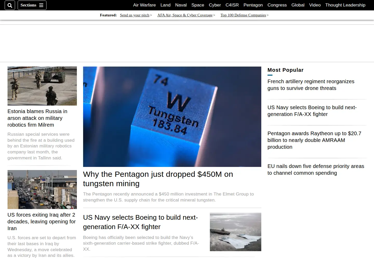Open Most Popular 'US Navy selects Boeing' link

[x=312, y=111]
